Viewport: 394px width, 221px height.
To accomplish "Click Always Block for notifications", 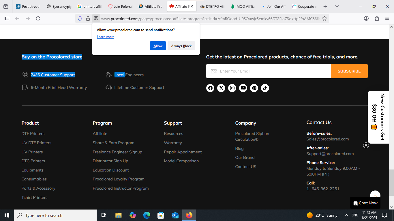I will (181, 46).
